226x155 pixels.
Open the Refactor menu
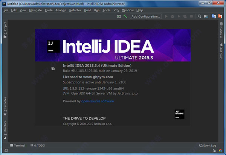tap(75, 10)
